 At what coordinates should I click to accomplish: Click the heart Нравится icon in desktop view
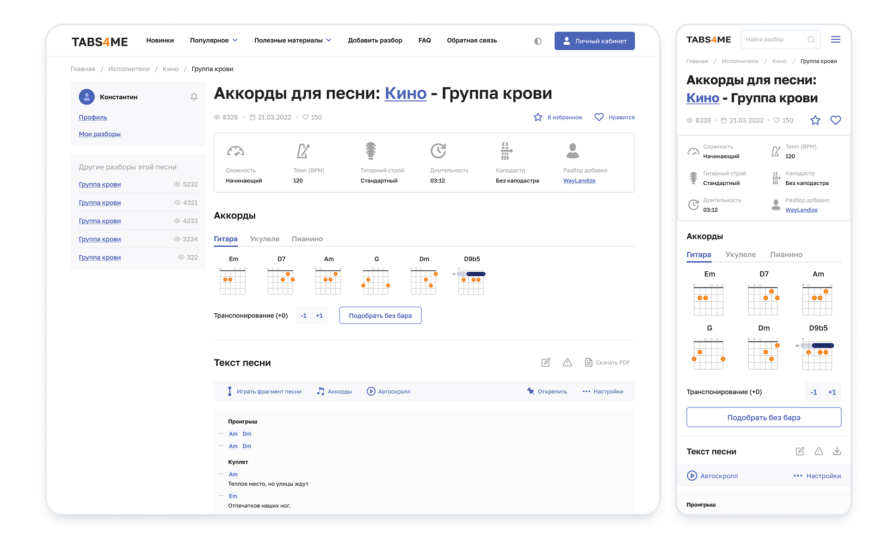(x=599, y=117)
